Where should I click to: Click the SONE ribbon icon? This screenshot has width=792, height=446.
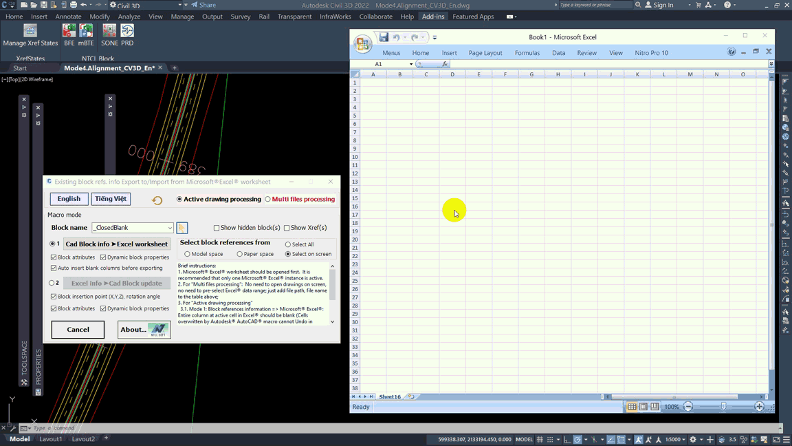[109, 31]
